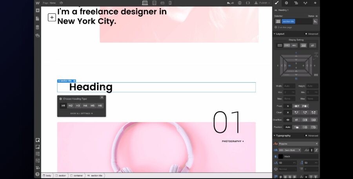Set display to inline-block
The width and height of the screenshot is (353, 179).
pos(287,45)
